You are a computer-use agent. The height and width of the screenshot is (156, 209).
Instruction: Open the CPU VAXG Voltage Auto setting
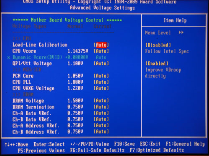[101, 88]
